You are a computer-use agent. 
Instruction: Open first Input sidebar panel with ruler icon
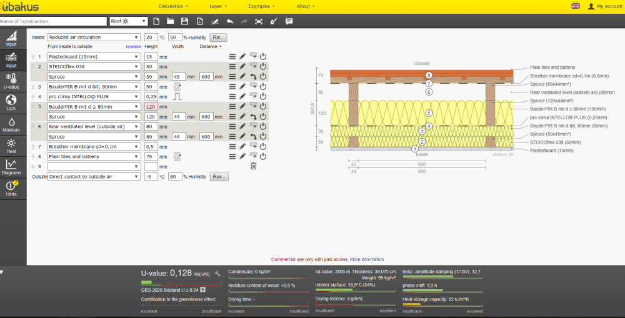(11, 39)
